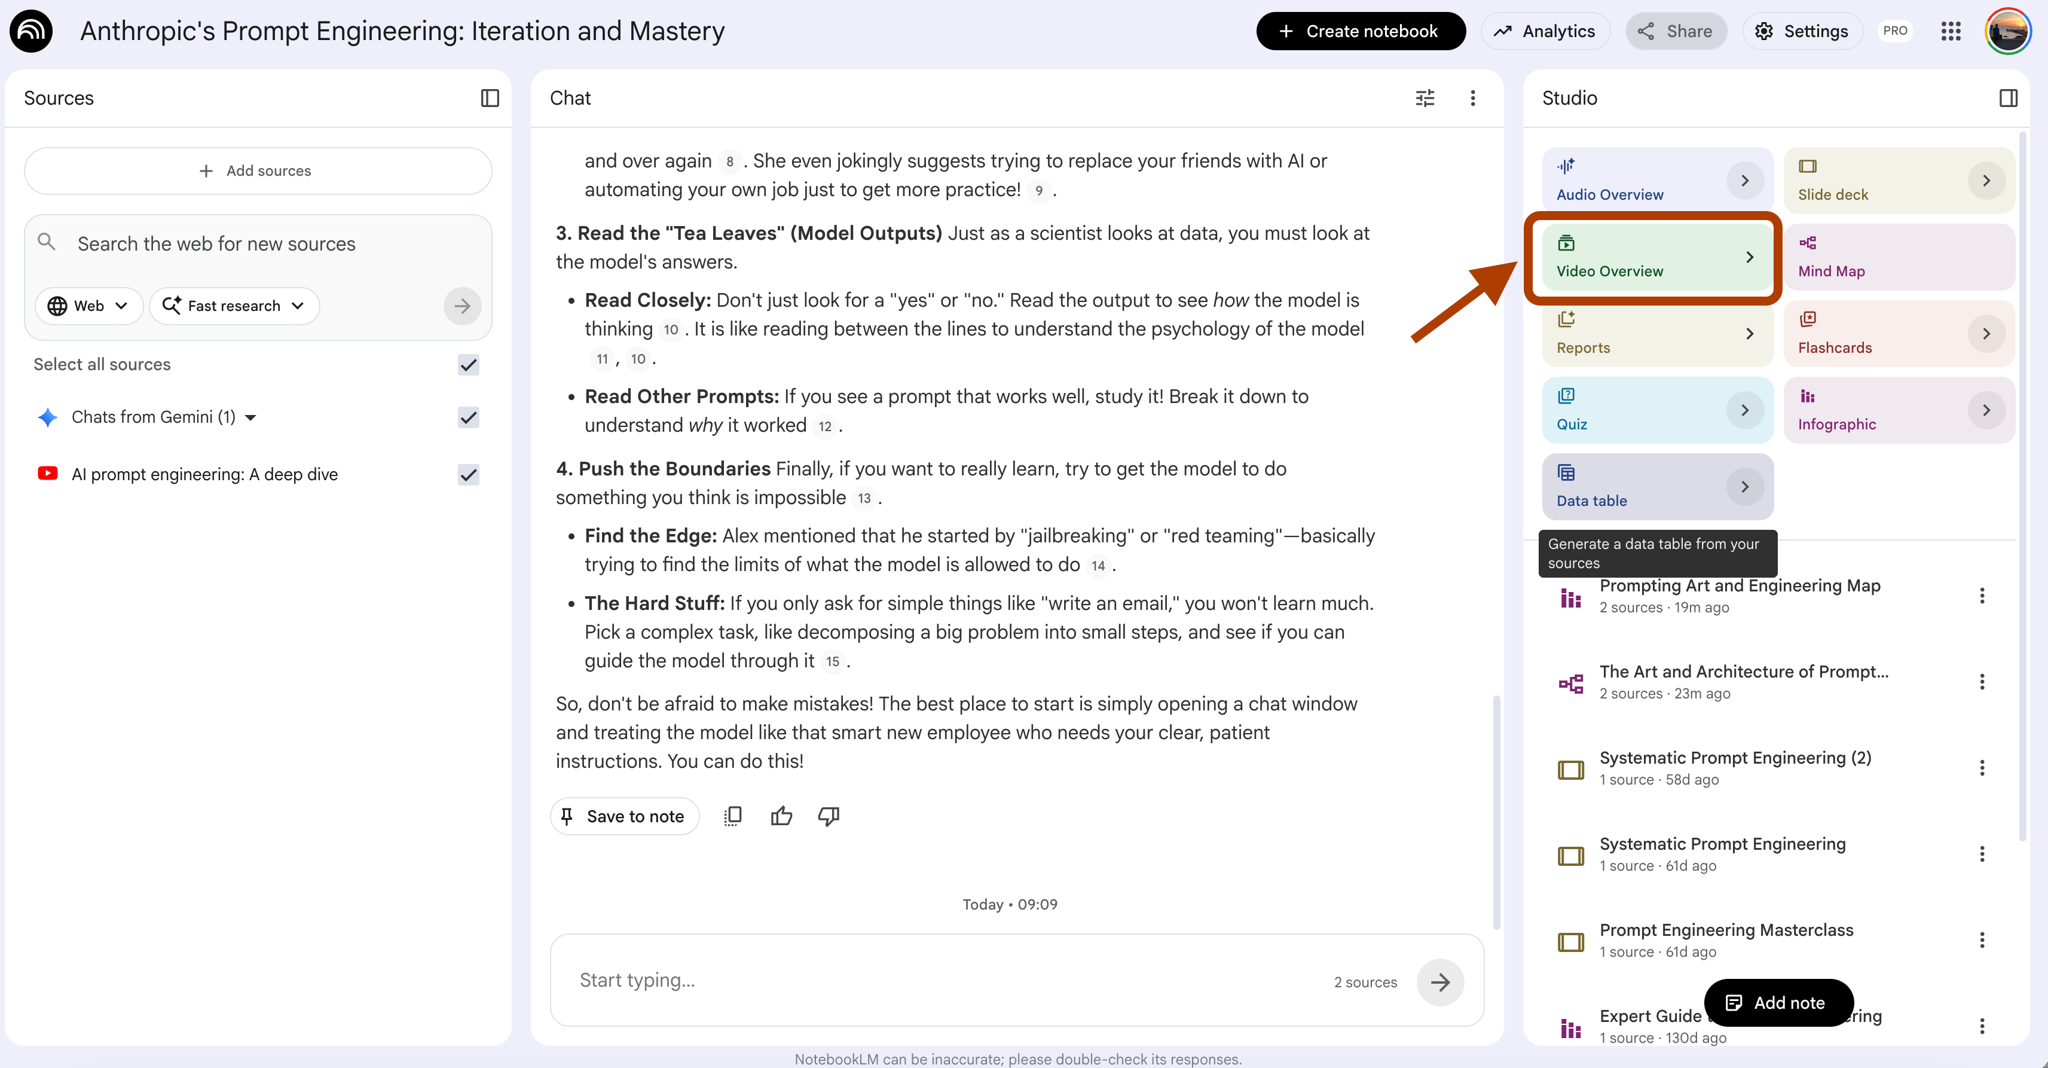The height and width of the screenshot is (1068, 2048).
Task: Collapse the Studio panel
Action: (2007, 98)
